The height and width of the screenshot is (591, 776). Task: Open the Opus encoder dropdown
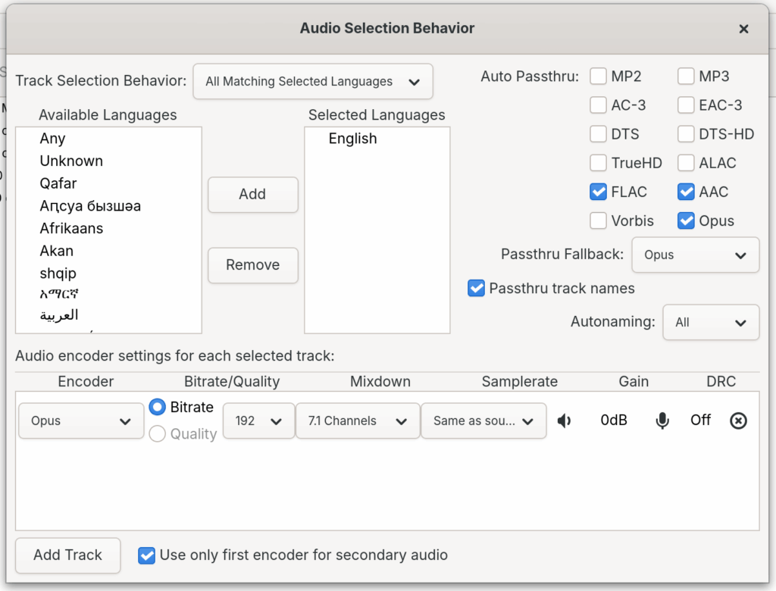[x=80, y=421]
